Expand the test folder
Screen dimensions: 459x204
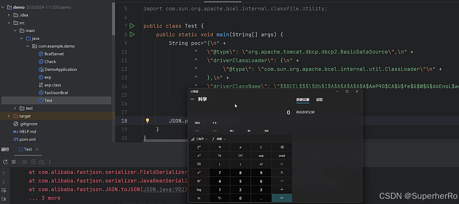pyautogui.click(x=15, y=108)
